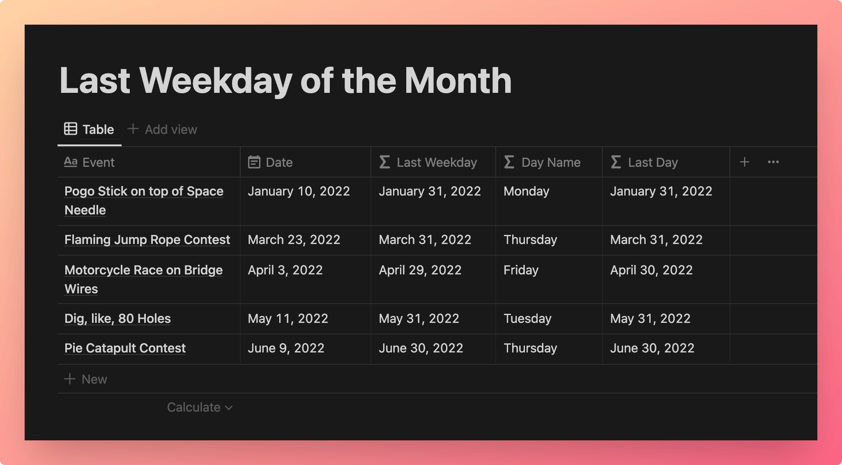Open Dig, like, 80 Holes entry

(117, 318)
